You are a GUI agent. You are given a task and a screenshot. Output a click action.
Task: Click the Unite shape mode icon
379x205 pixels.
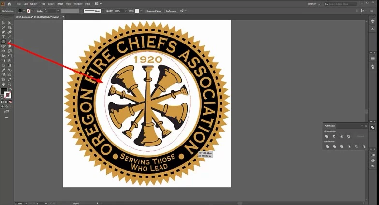tap(327, 136)
